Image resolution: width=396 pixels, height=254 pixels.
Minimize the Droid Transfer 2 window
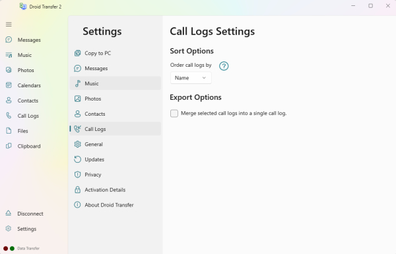353,5
